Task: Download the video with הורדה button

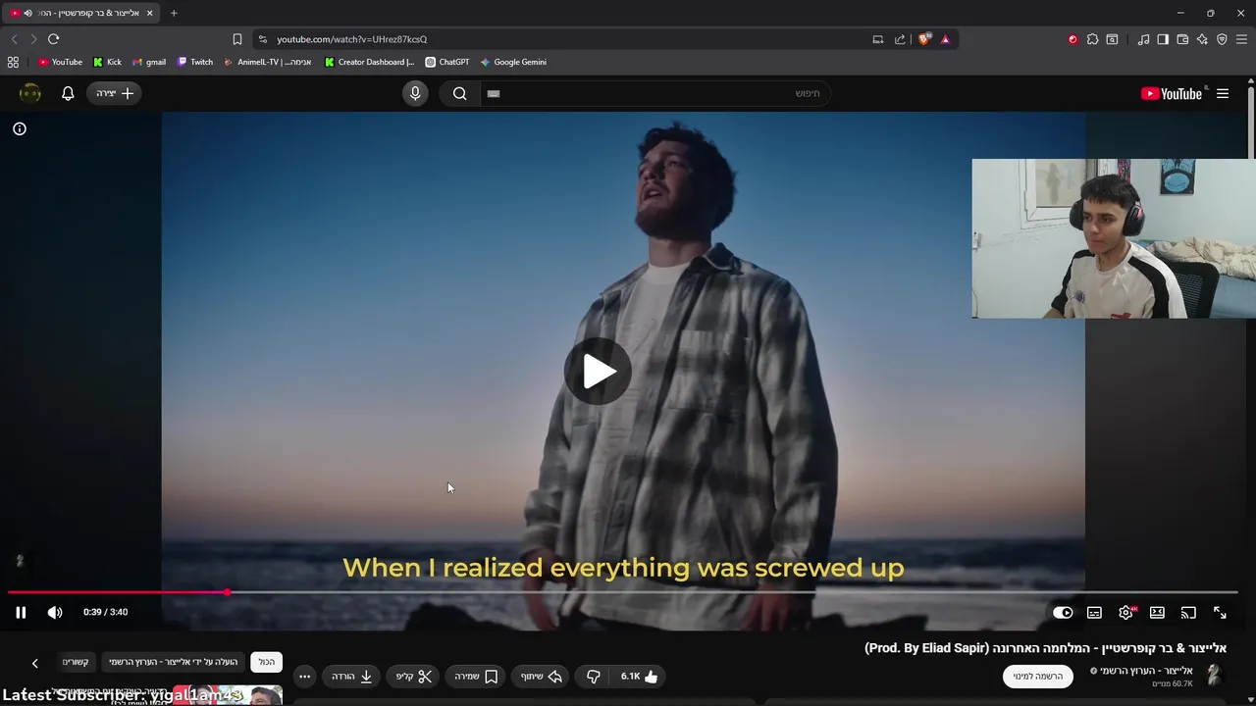Action: pyautogui.click(x=352, y=677)
